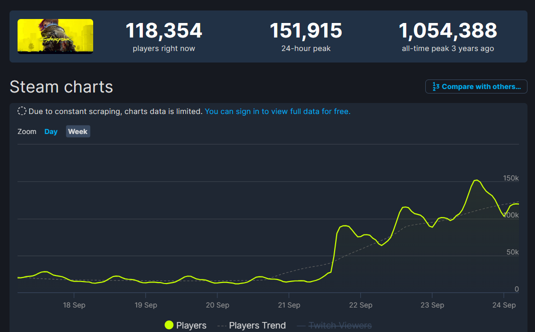Click the numbered ranking icon in Compare button

tap(436, 86)
